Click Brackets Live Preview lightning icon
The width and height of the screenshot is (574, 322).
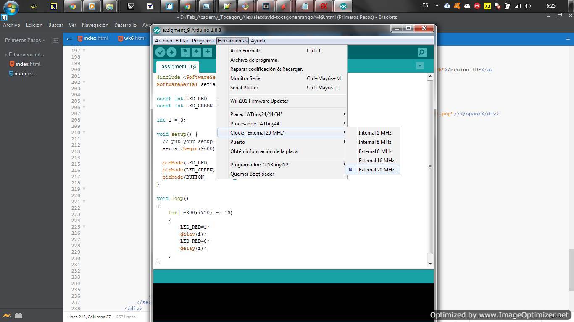7,316
